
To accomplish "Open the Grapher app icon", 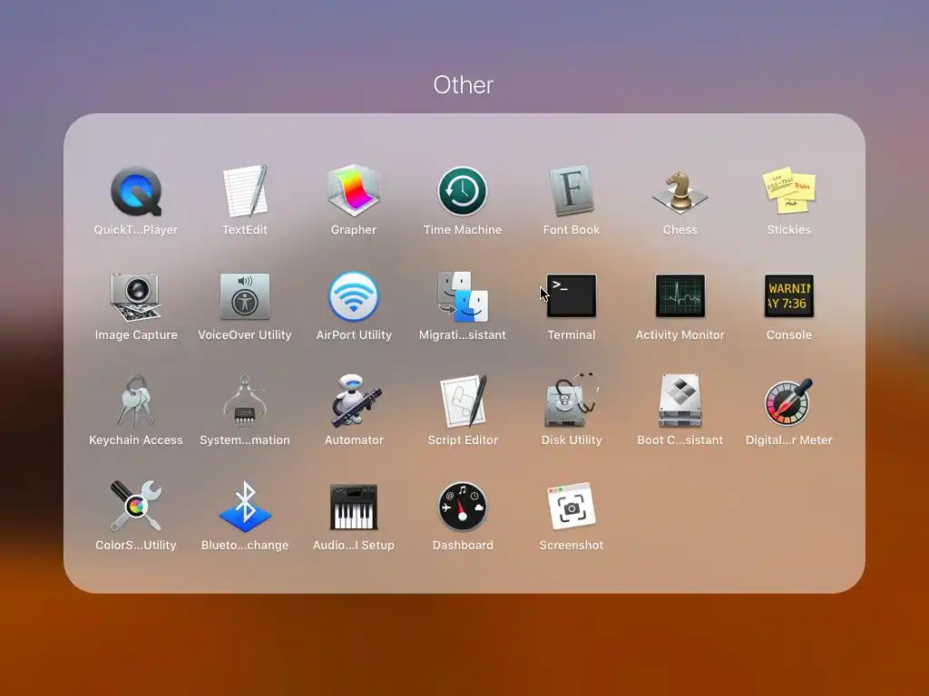I will coord(354,190).
